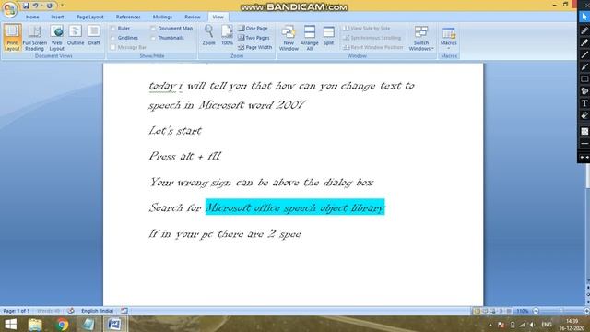Click Split window button
The width and height of the screenshot is (590, 332).
[328, 35]
